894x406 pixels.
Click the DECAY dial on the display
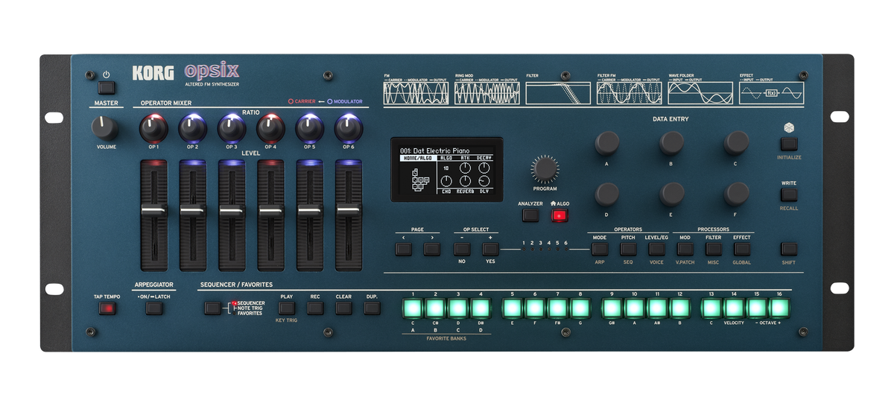tap(484, 168)
